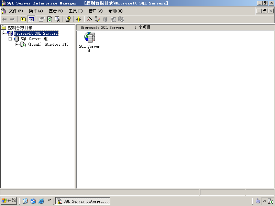Click the (local) server running icon
275x206 pixels.
pos(23,45)
